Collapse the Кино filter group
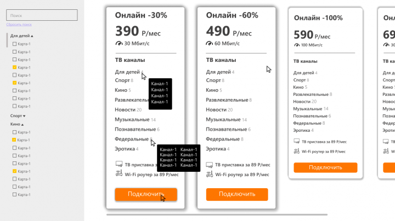The height and width of the screenshot is (221, 395). [23, 124]
